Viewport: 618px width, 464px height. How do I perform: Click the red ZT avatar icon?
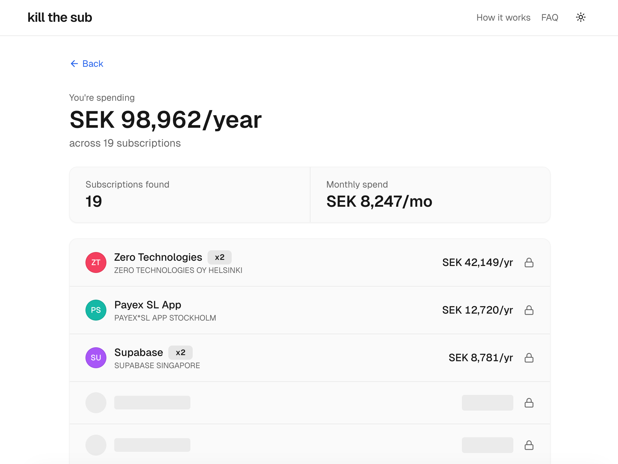click(96, 262)
